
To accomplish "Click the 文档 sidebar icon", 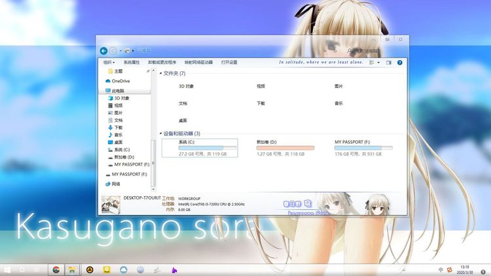I will [110, 120].
